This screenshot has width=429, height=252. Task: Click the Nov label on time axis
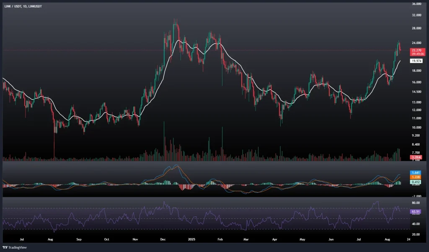135,239
